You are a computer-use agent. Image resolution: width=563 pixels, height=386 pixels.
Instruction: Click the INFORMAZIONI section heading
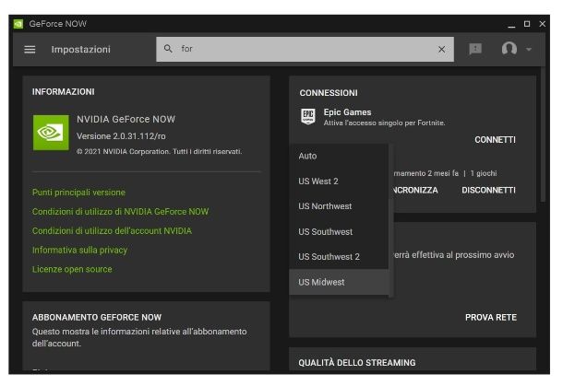pos(63,92)
